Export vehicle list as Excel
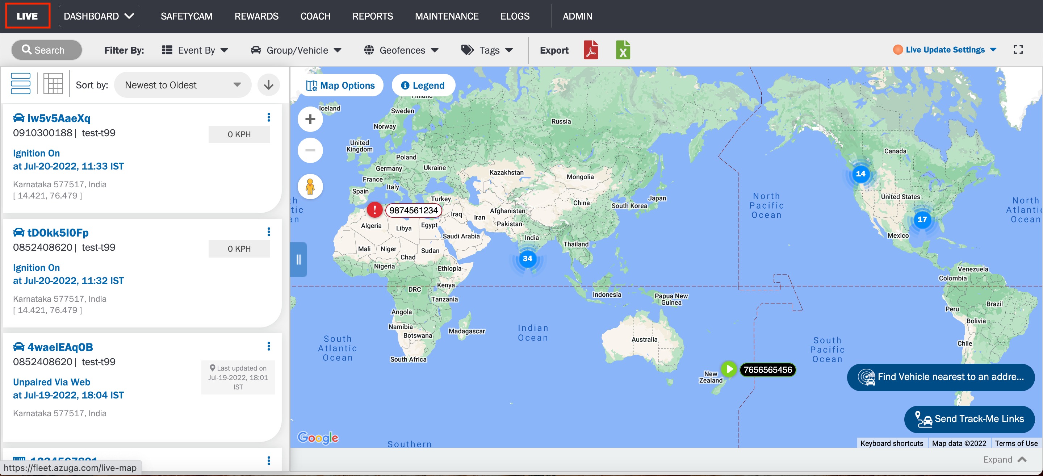 click(x=623, y=50)
